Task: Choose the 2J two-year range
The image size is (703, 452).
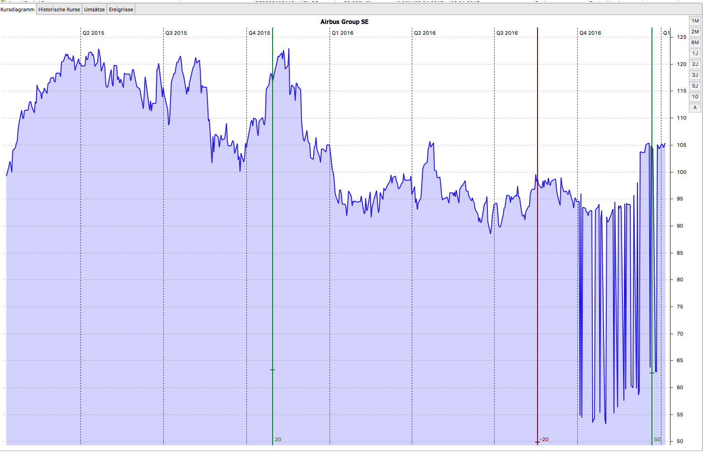Action: [x=695, y=64]
